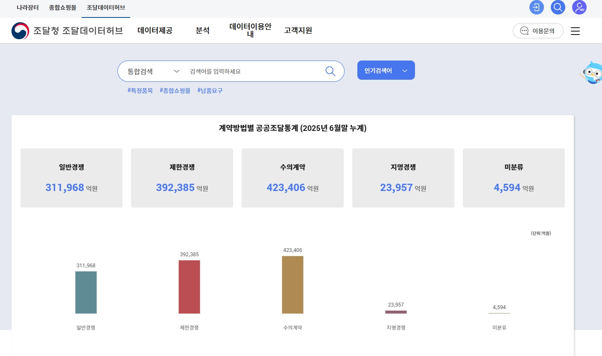Click the login icon in the top bar
The width and height of the screenshot is (602, 356).
(x=537, y=7)
